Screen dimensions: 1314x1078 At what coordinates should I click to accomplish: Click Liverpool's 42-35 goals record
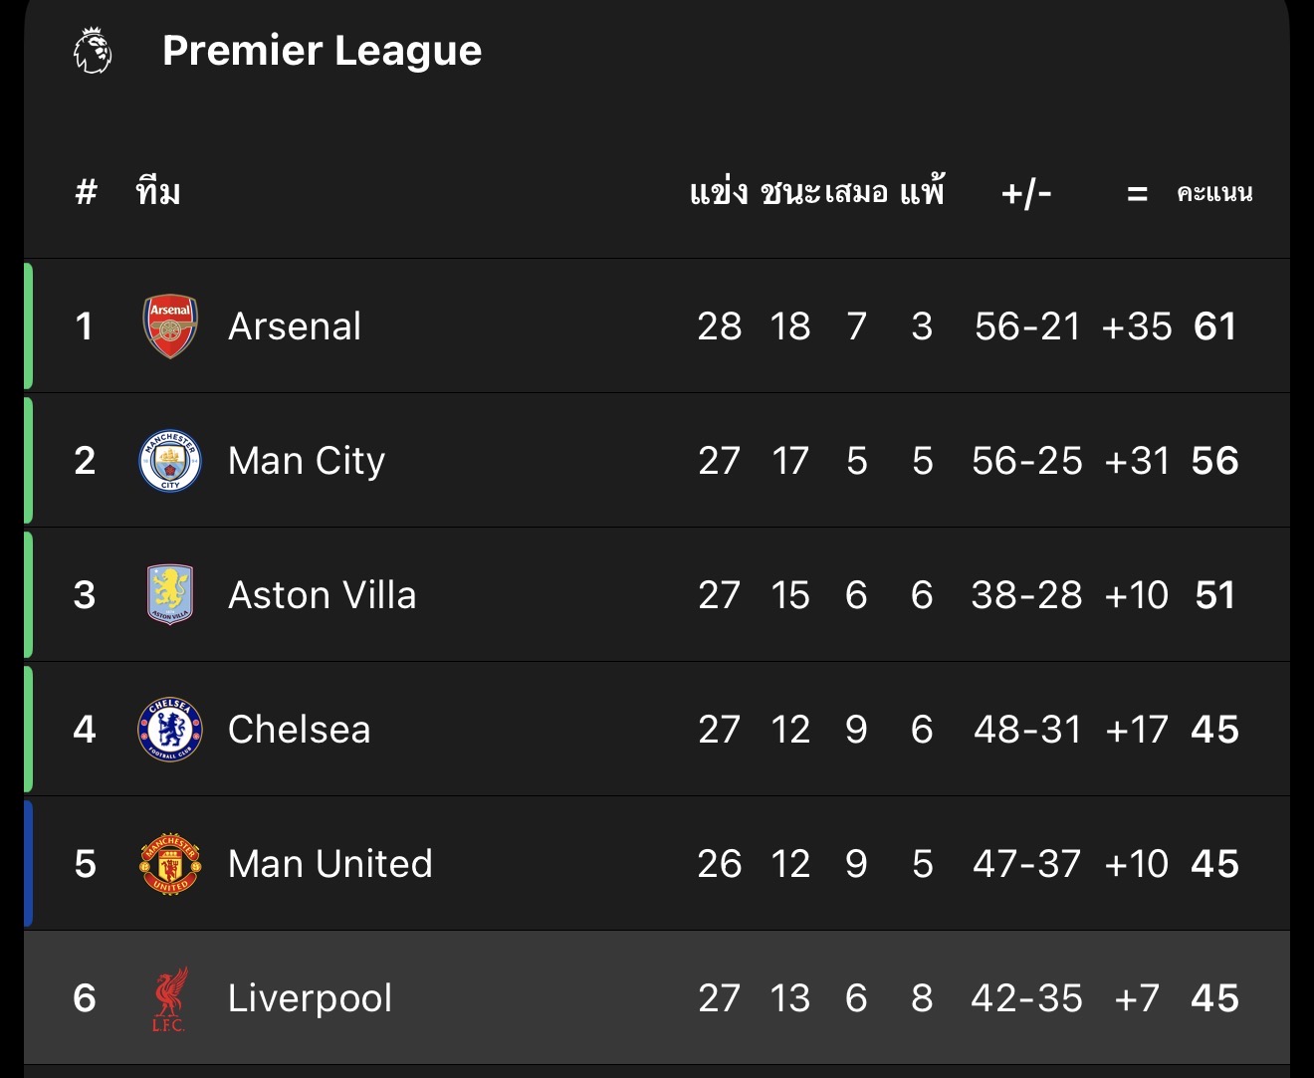[x=1026, y=998]
